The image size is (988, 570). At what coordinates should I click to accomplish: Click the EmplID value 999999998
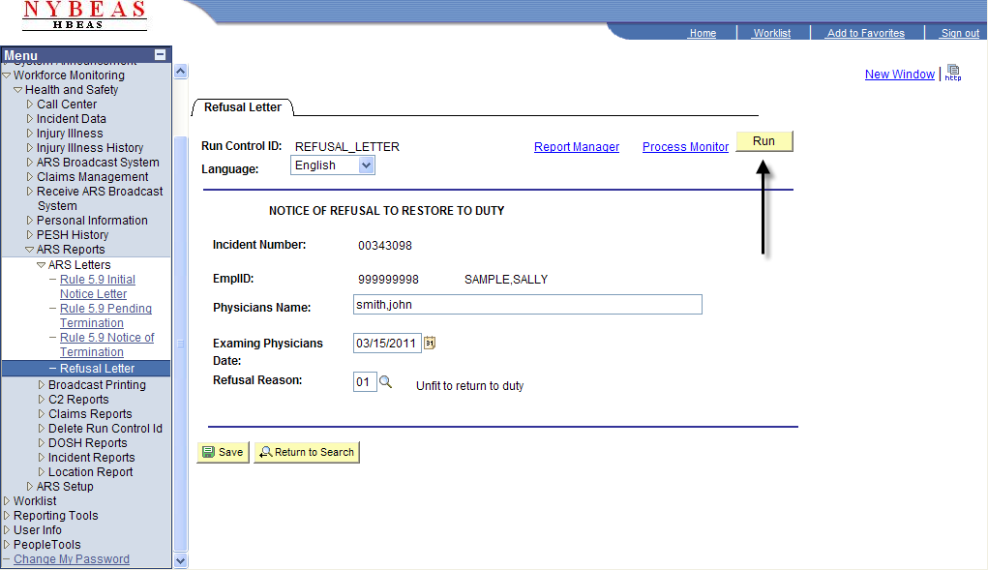pos(388,280)
